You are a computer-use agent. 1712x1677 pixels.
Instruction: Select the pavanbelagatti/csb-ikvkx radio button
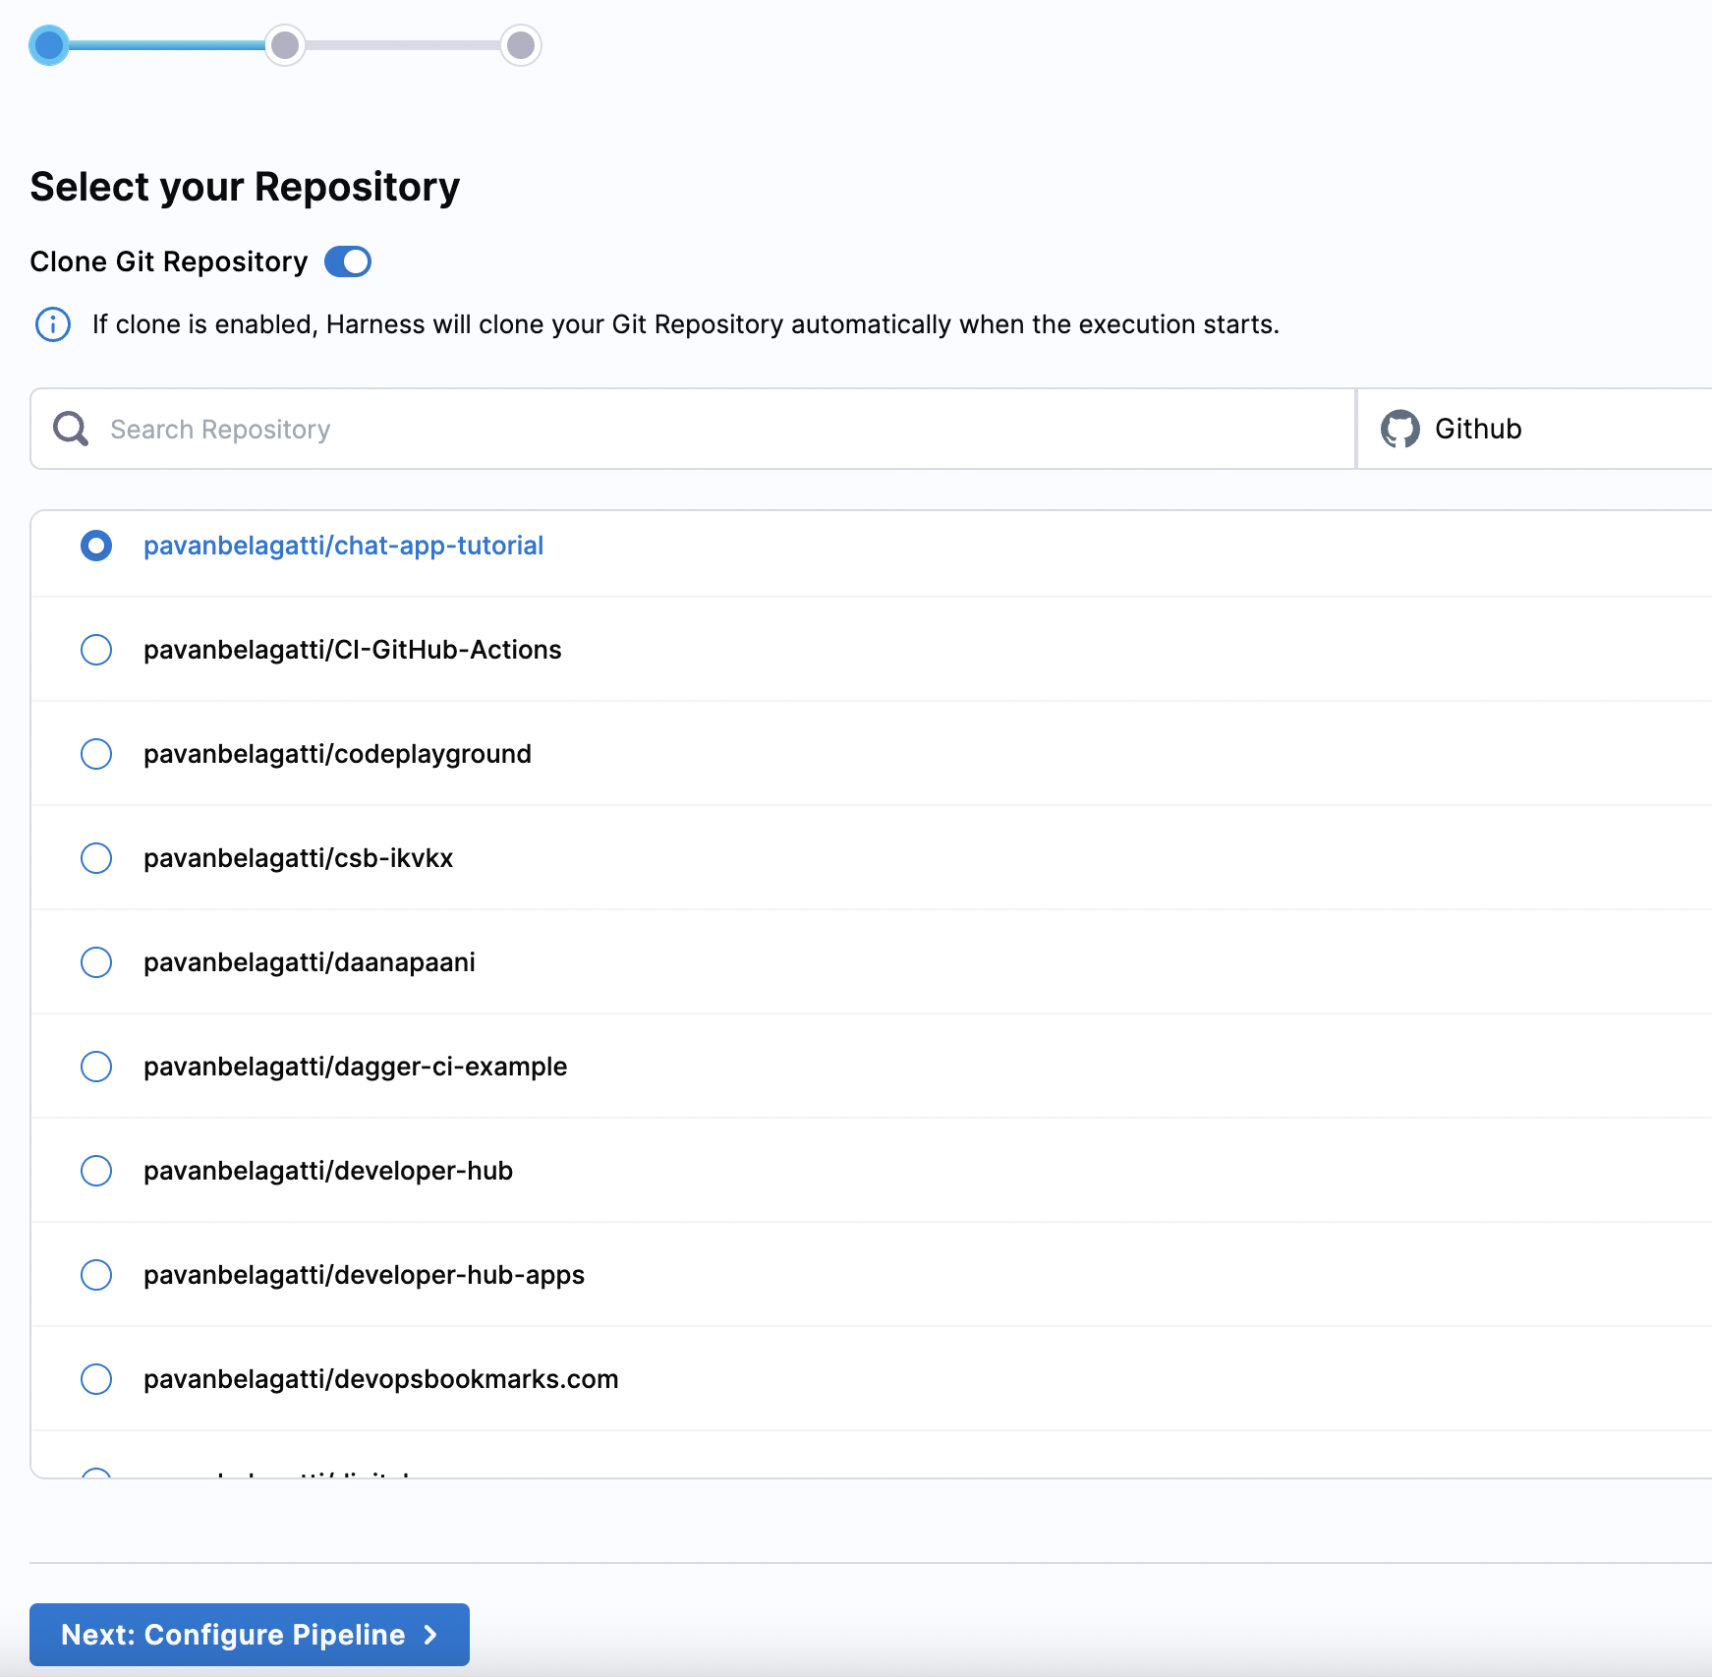[96, 858]
